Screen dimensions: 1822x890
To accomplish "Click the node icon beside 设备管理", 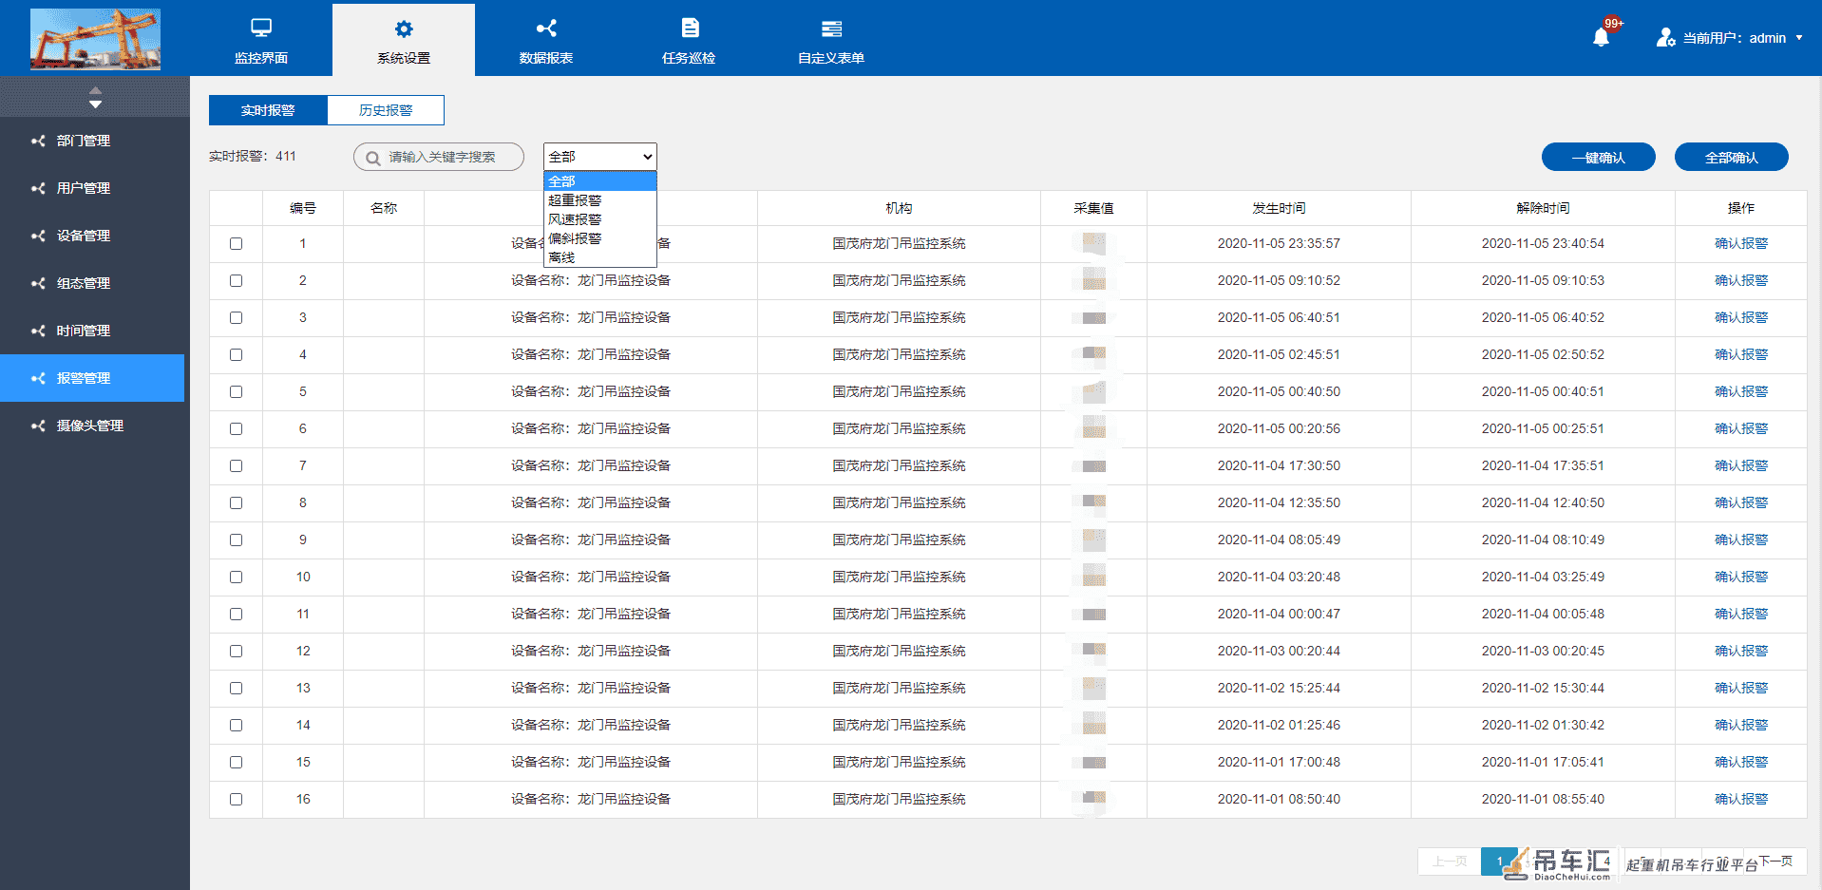I will pyautogui.click(x=38, y=236).
